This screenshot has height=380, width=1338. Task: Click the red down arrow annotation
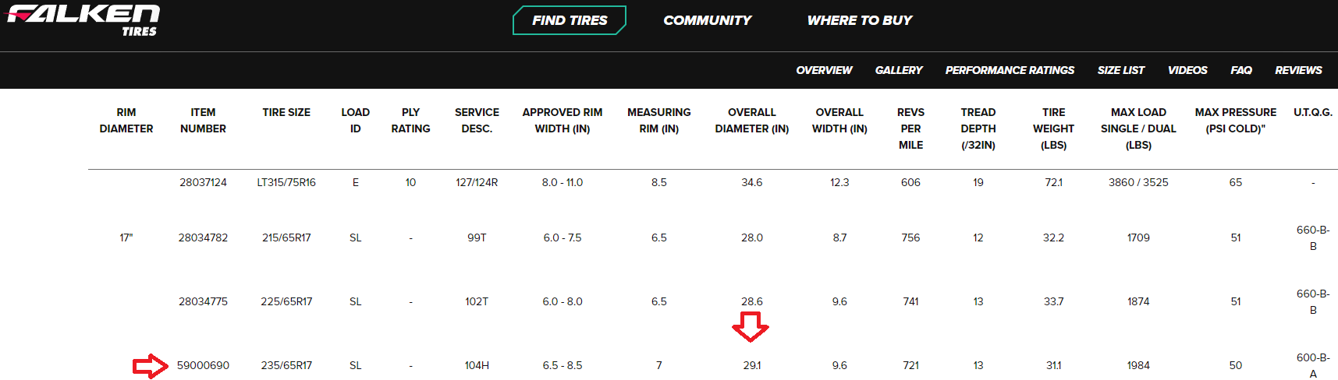tap(751, 326)
